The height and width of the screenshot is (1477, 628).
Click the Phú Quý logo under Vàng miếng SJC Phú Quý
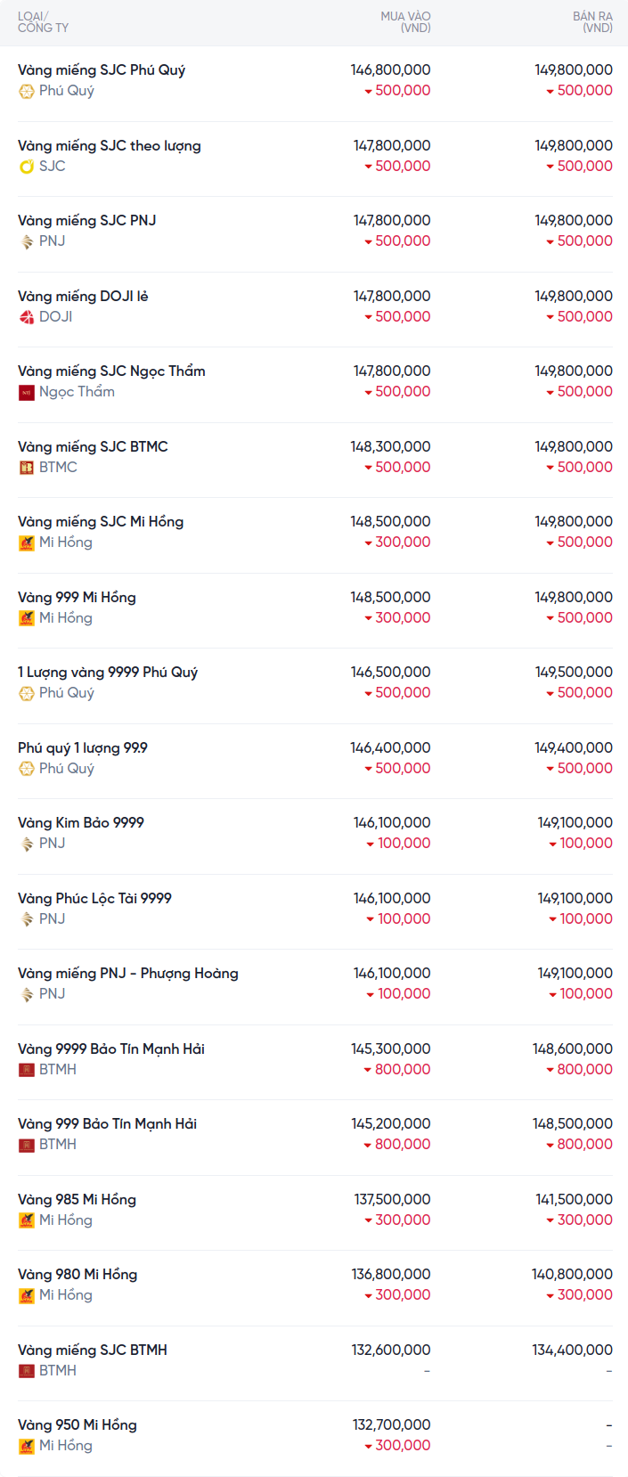pyautogui.click(x=27, y=91)
